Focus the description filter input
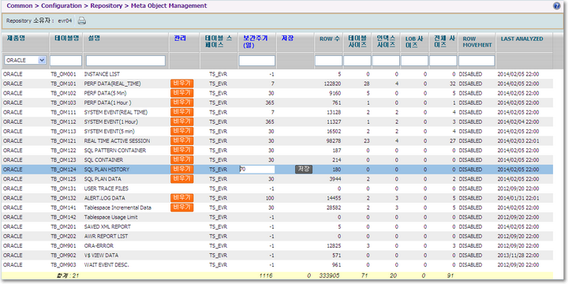The width and height of the screenshot is (568, 284). (x=125, y=61)
